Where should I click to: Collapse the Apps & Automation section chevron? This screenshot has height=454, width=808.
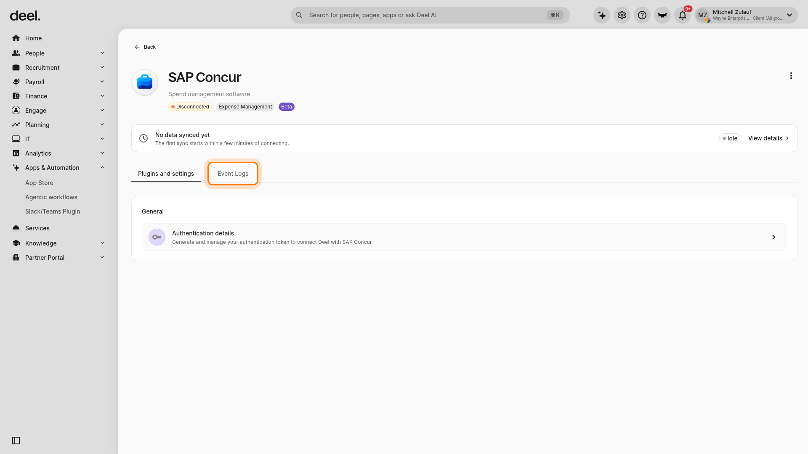click(x=102, y=167)
